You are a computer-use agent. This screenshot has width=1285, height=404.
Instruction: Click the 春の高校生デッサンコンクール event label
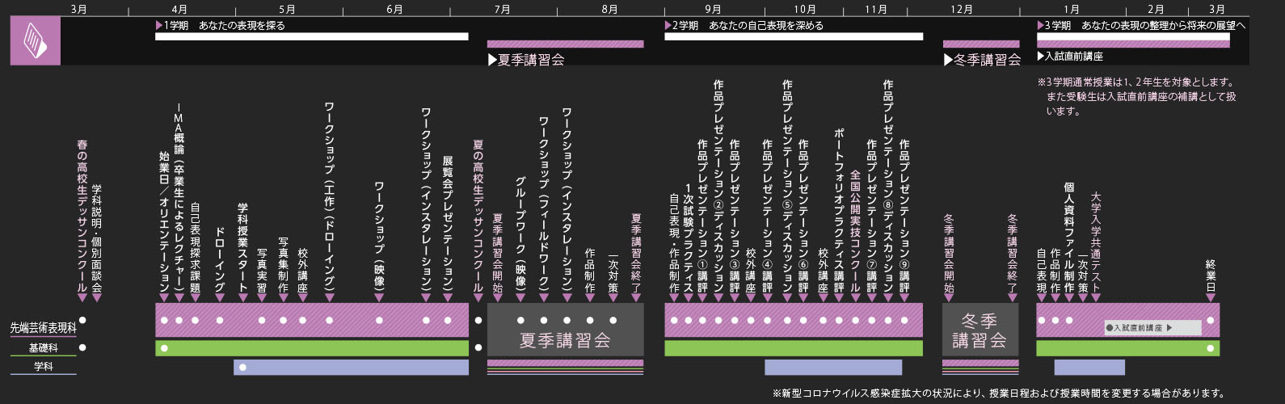[82, 217]
